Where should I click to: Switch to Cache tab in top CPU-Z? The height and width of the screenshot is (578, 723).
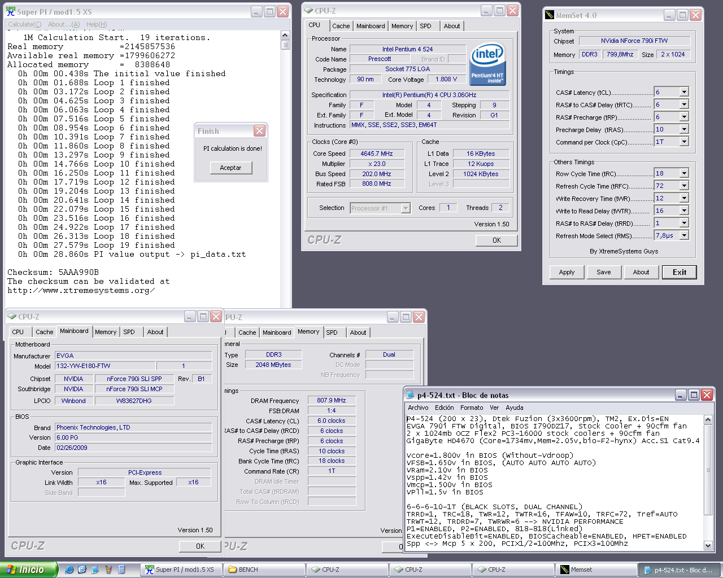pyautogui.click(x=341, y=26)
